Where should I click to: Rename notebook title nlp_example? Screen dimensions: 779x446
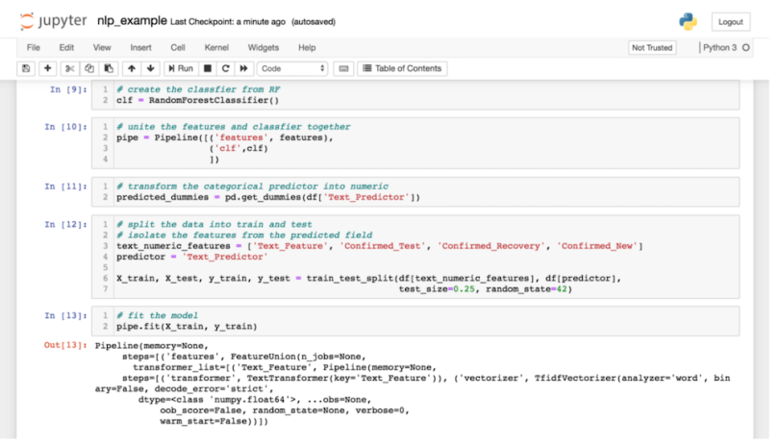132,21
